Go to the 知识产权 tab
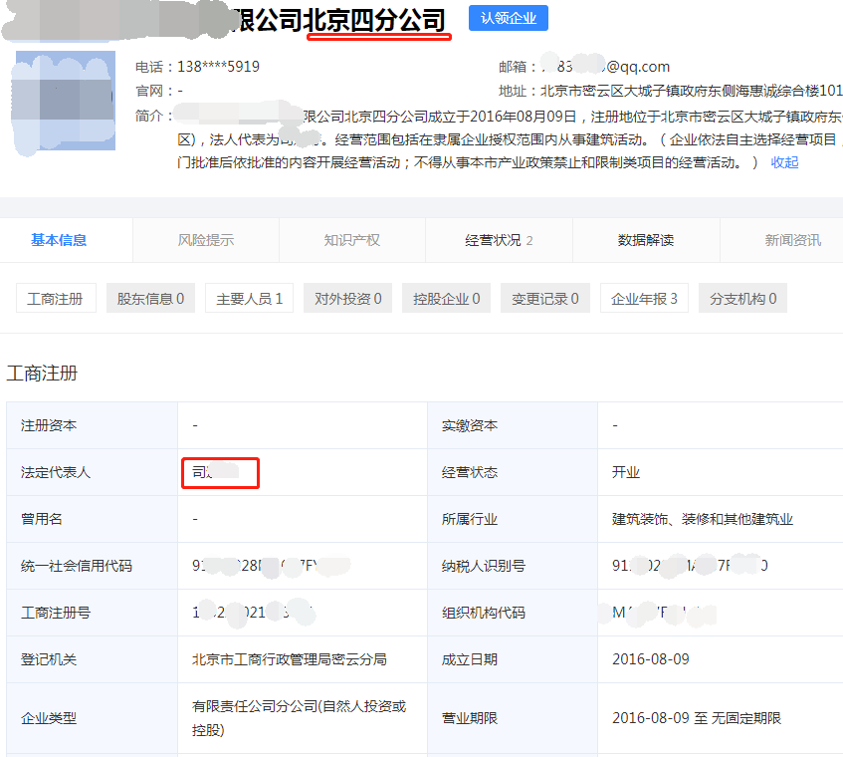The height and width of the screenshot is (757, 843). (351, 240)
